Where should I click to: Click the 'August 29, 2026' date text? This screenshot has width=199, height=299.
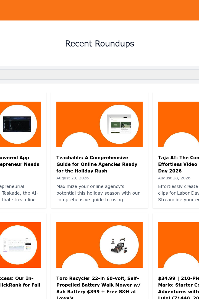tap(73, 178)
